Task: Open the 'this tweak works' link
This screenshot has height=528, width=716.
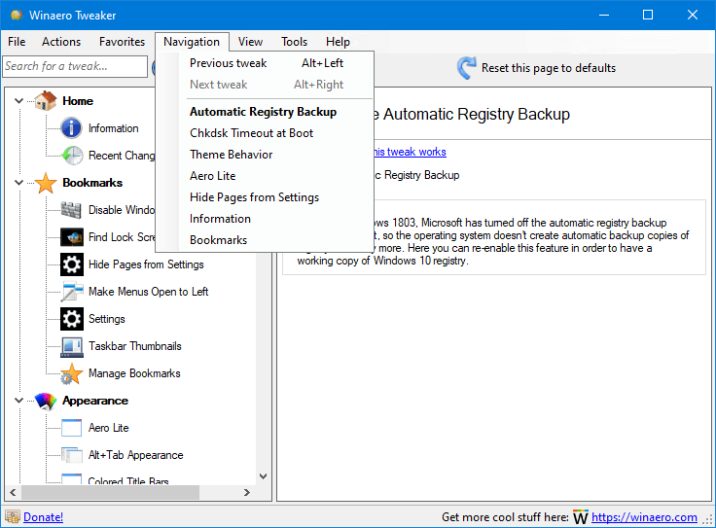Action: pyautogui.click(x=410, y=152)
